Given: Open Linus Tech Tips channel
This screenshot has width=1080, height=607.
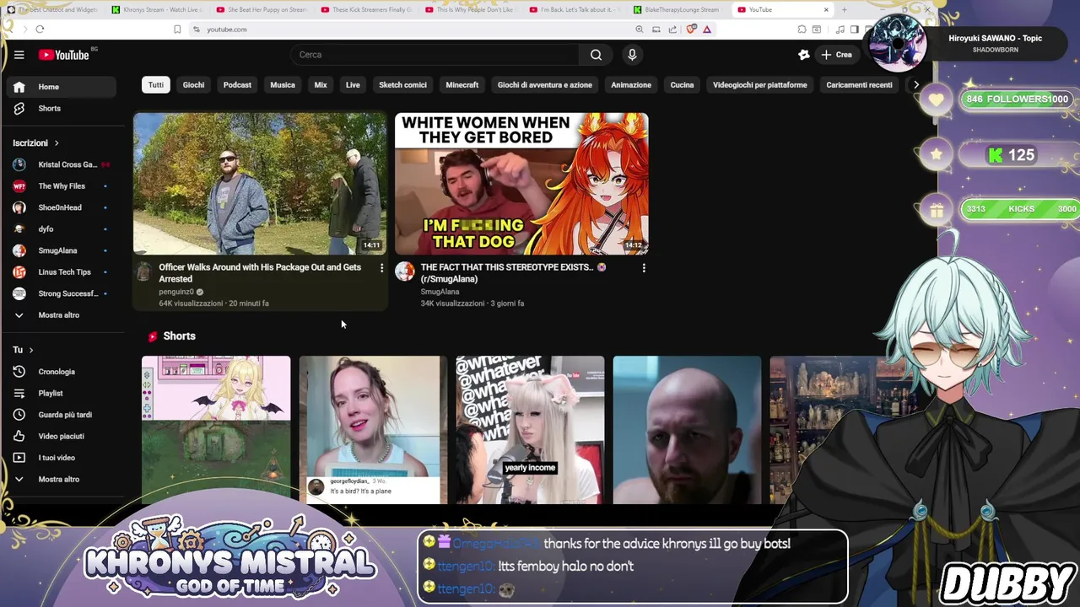Looking at the screenshot, I should [x=61, y=271].
